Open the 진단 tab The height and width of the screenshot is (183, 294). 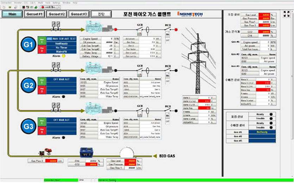101,14
